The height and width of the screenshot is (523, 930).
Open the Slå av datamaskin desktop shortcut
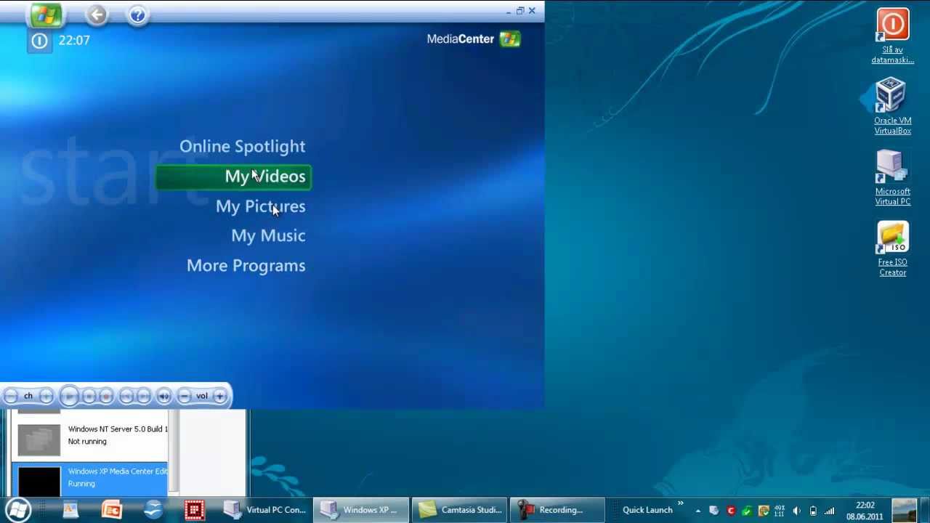892,36
